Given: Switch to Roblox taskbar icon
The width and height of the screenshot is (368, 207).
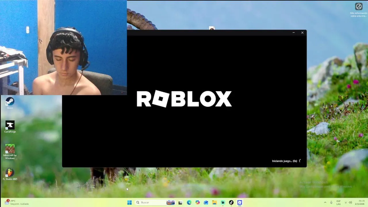Looking at the screenshot, I should click(x=240, y=202).
